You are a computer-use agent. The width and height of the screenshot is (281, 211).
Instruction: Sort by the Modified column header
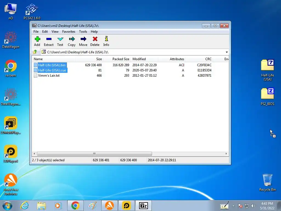point(144,59)
